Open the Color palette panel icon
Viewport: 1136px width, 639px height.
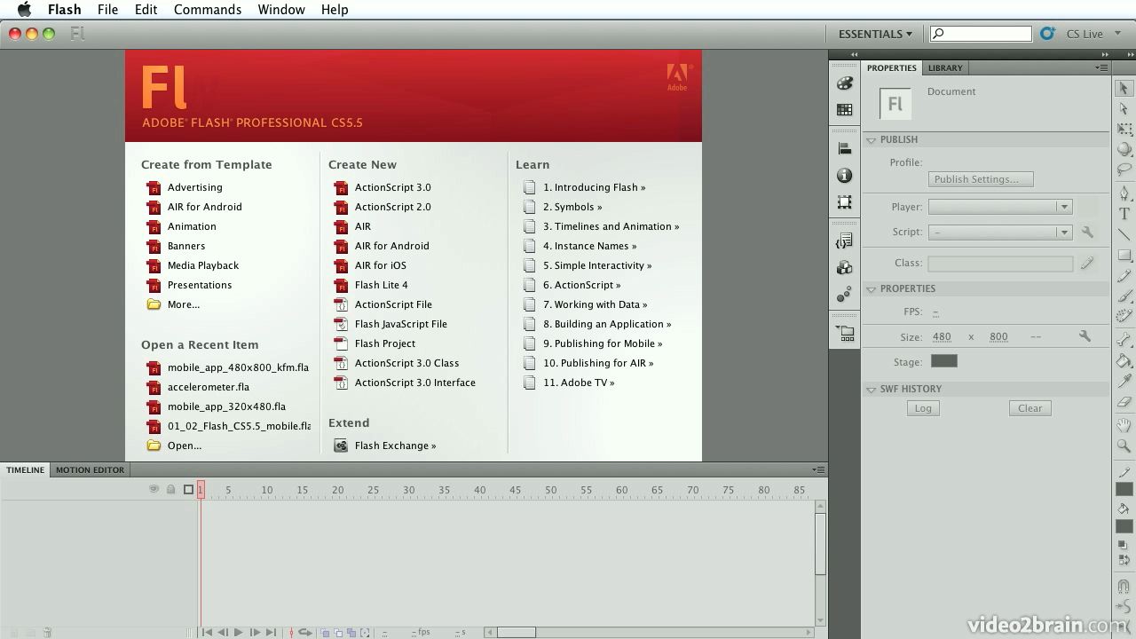coord(844,83)
